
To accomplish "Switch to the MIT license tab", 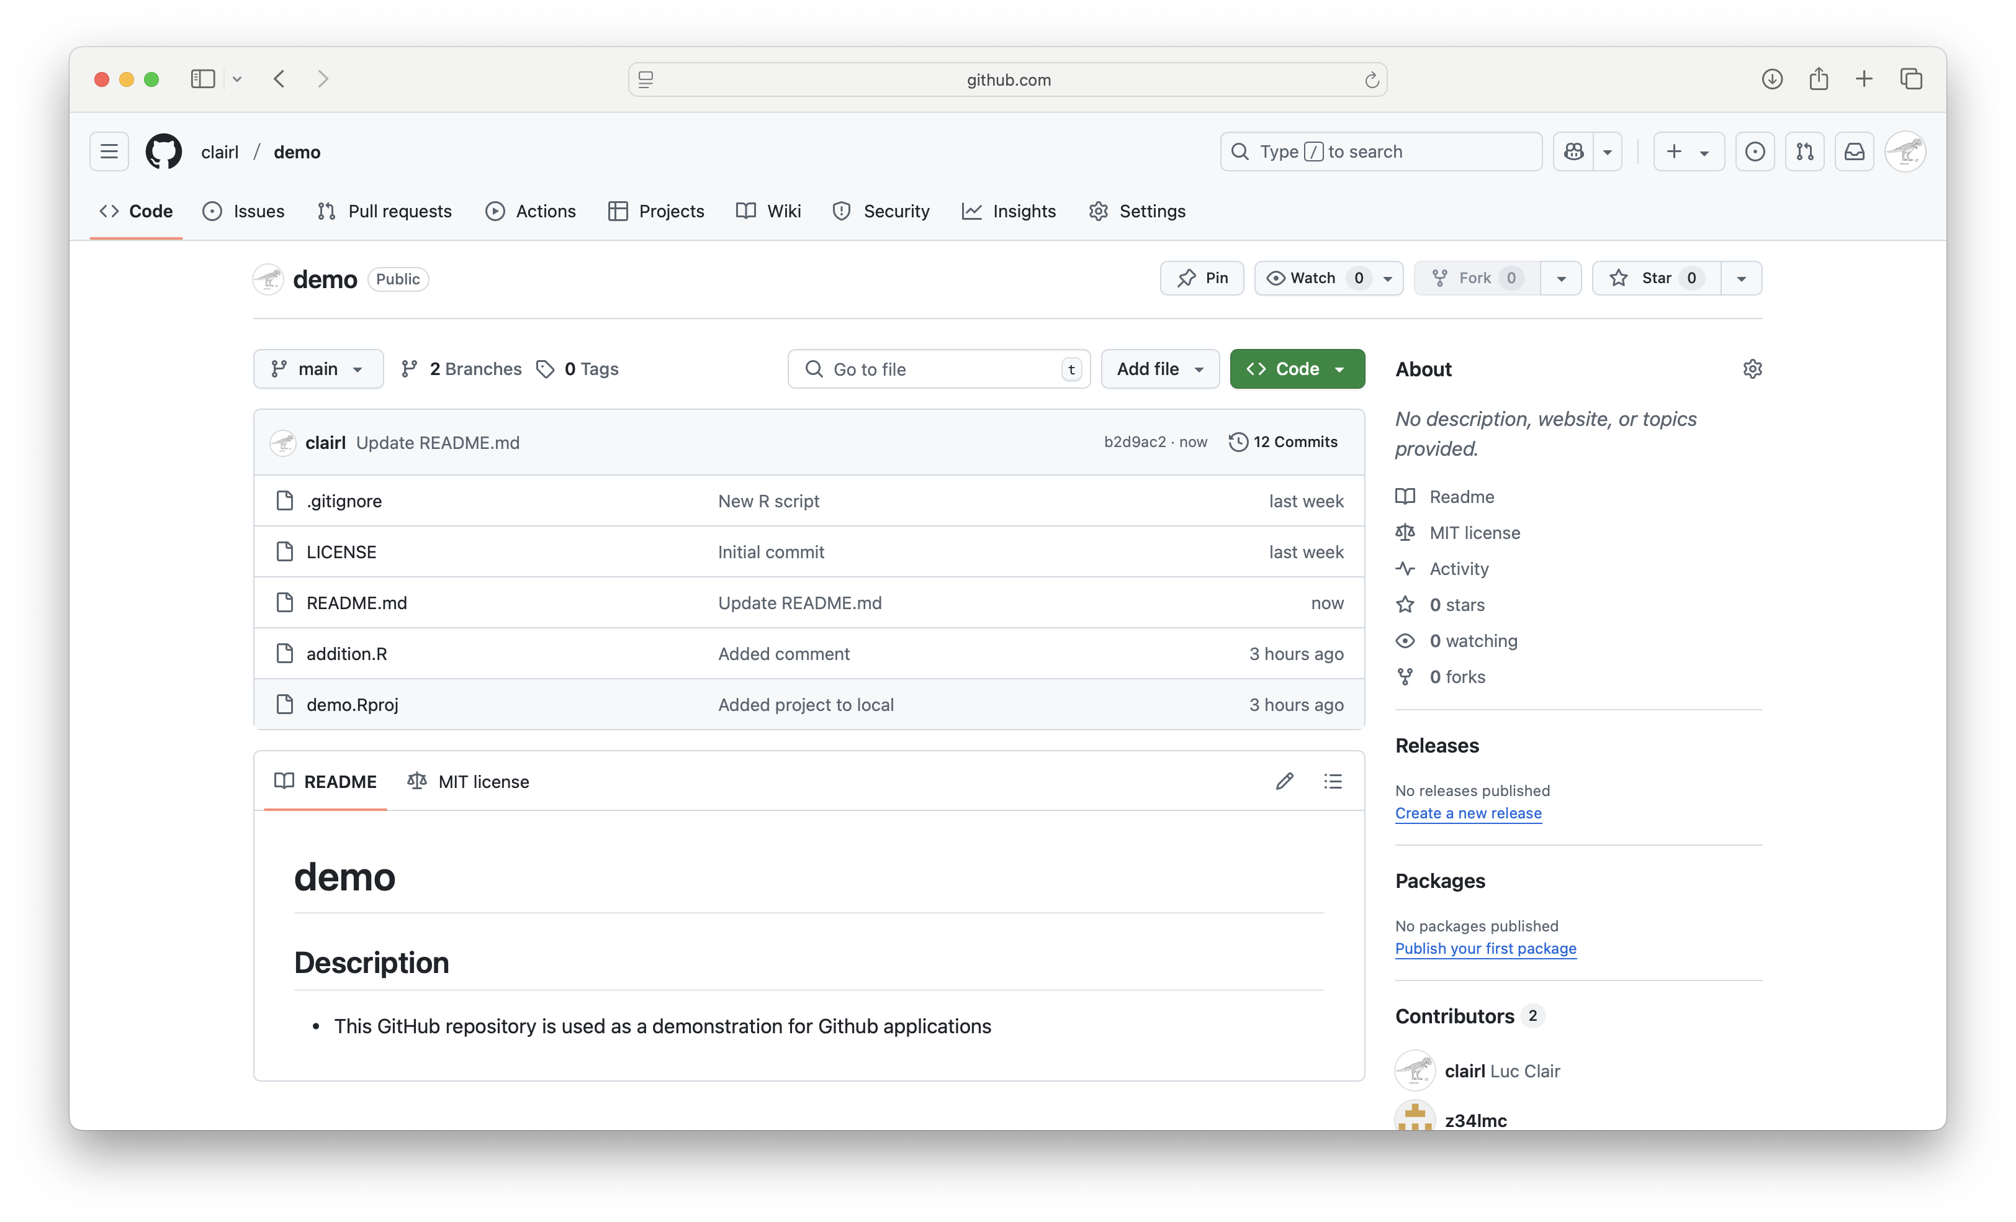I will [469, 782].
